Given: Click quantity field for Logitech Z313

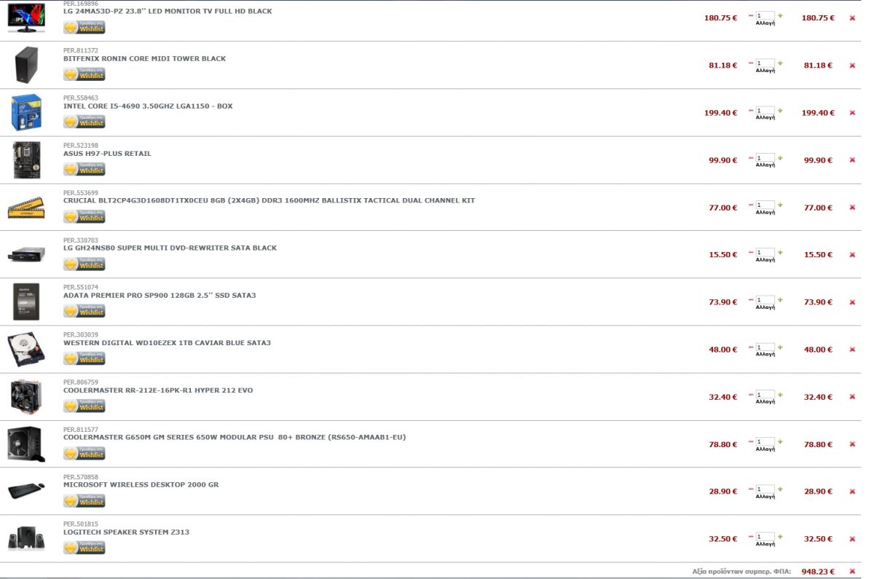Looking at the screenshot, I should pos(765,536).
